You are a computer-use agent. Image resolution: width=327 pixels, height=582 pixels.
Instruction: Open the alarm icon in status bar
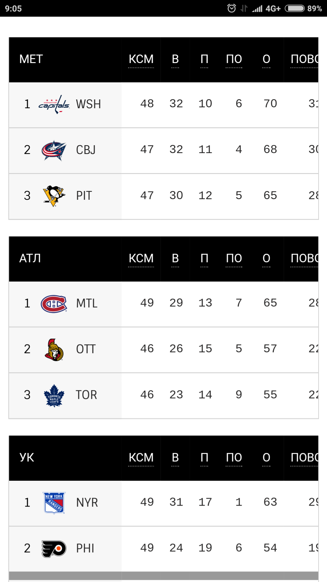click(232, 8)
